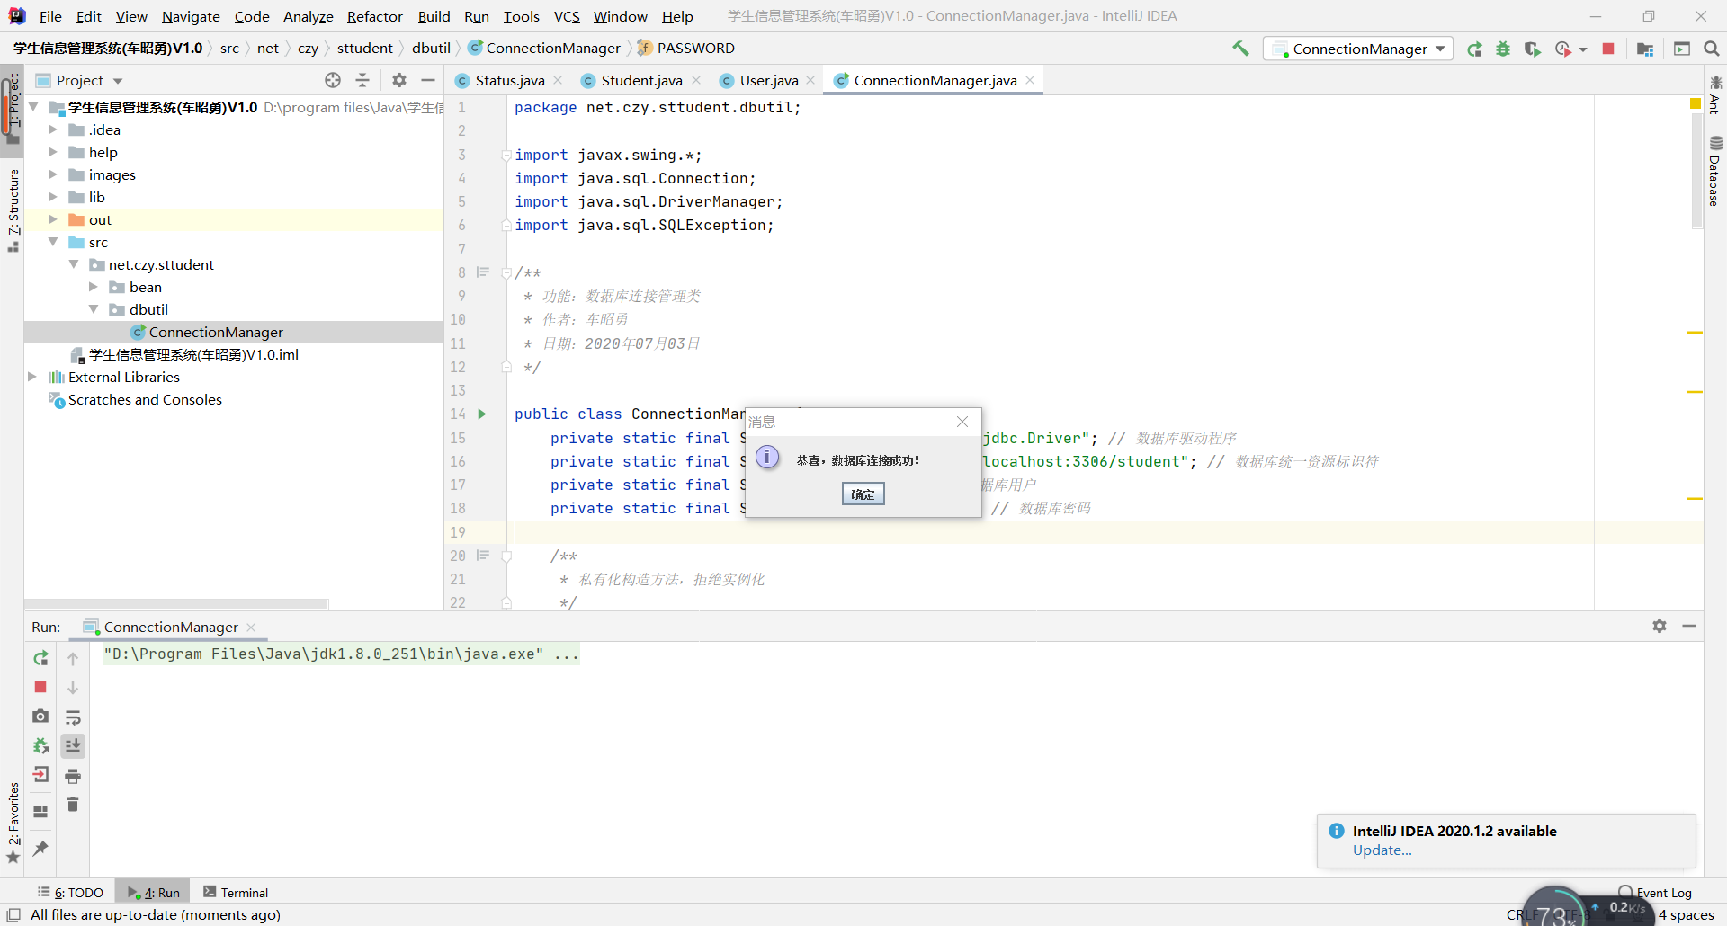Toggle tool window quick access in status bar
This screenshot has width=1727, height=926.
coord(13,914)
